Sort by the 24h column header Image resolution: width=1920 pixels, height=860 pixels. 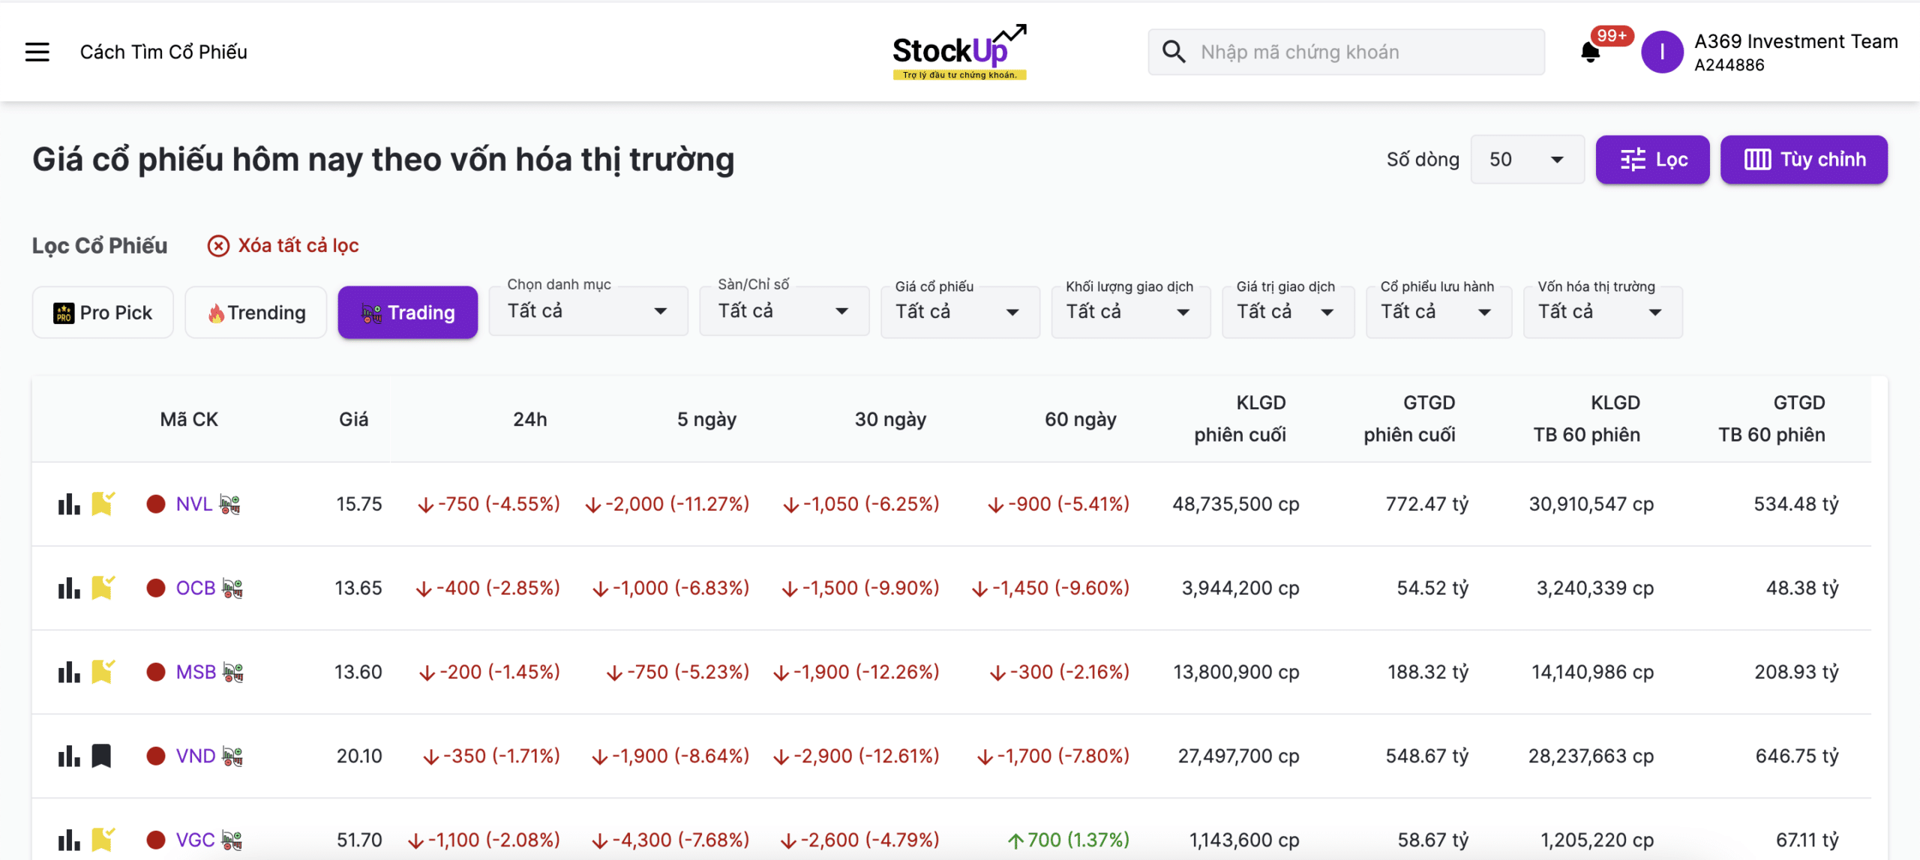[529, 419]
